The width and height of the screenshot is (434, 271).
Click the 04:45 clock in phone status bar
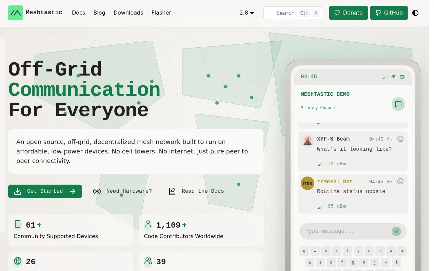(x=309, y=77)
